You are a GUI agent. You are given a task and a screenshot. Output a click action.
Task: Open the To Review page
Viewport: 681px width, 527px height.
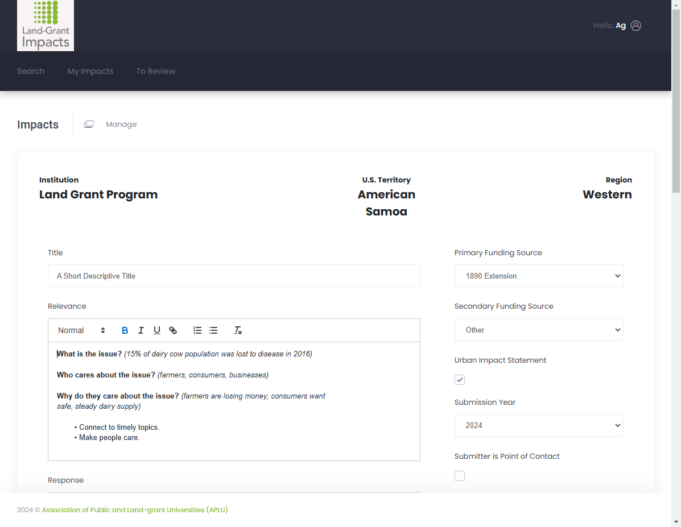click(156, 71)
